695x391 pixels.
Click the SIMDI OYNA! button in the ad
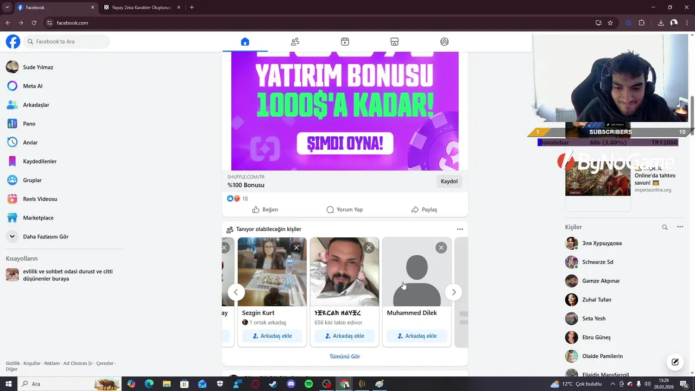pos(345,143)
